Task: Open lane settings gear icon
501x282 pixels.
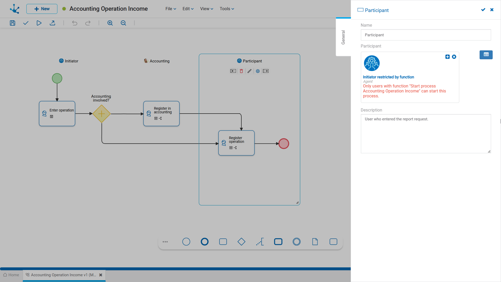Action: click(x=258, y=71)
